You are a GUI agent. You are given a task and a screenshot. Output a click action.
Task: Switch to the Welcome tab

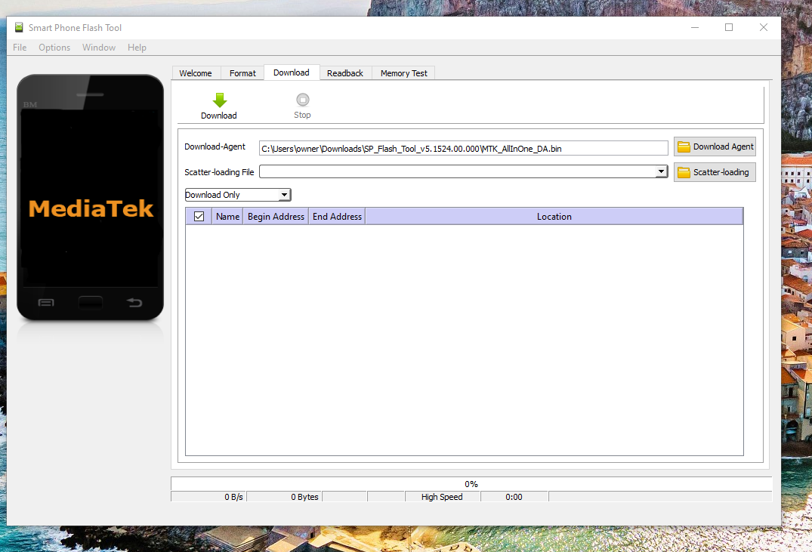click(196, 73)
